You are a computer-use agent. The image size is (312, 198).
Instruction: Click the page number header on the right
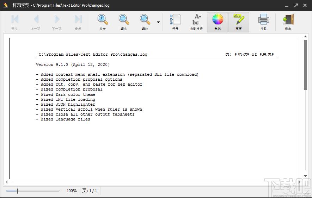click(249, 55)
